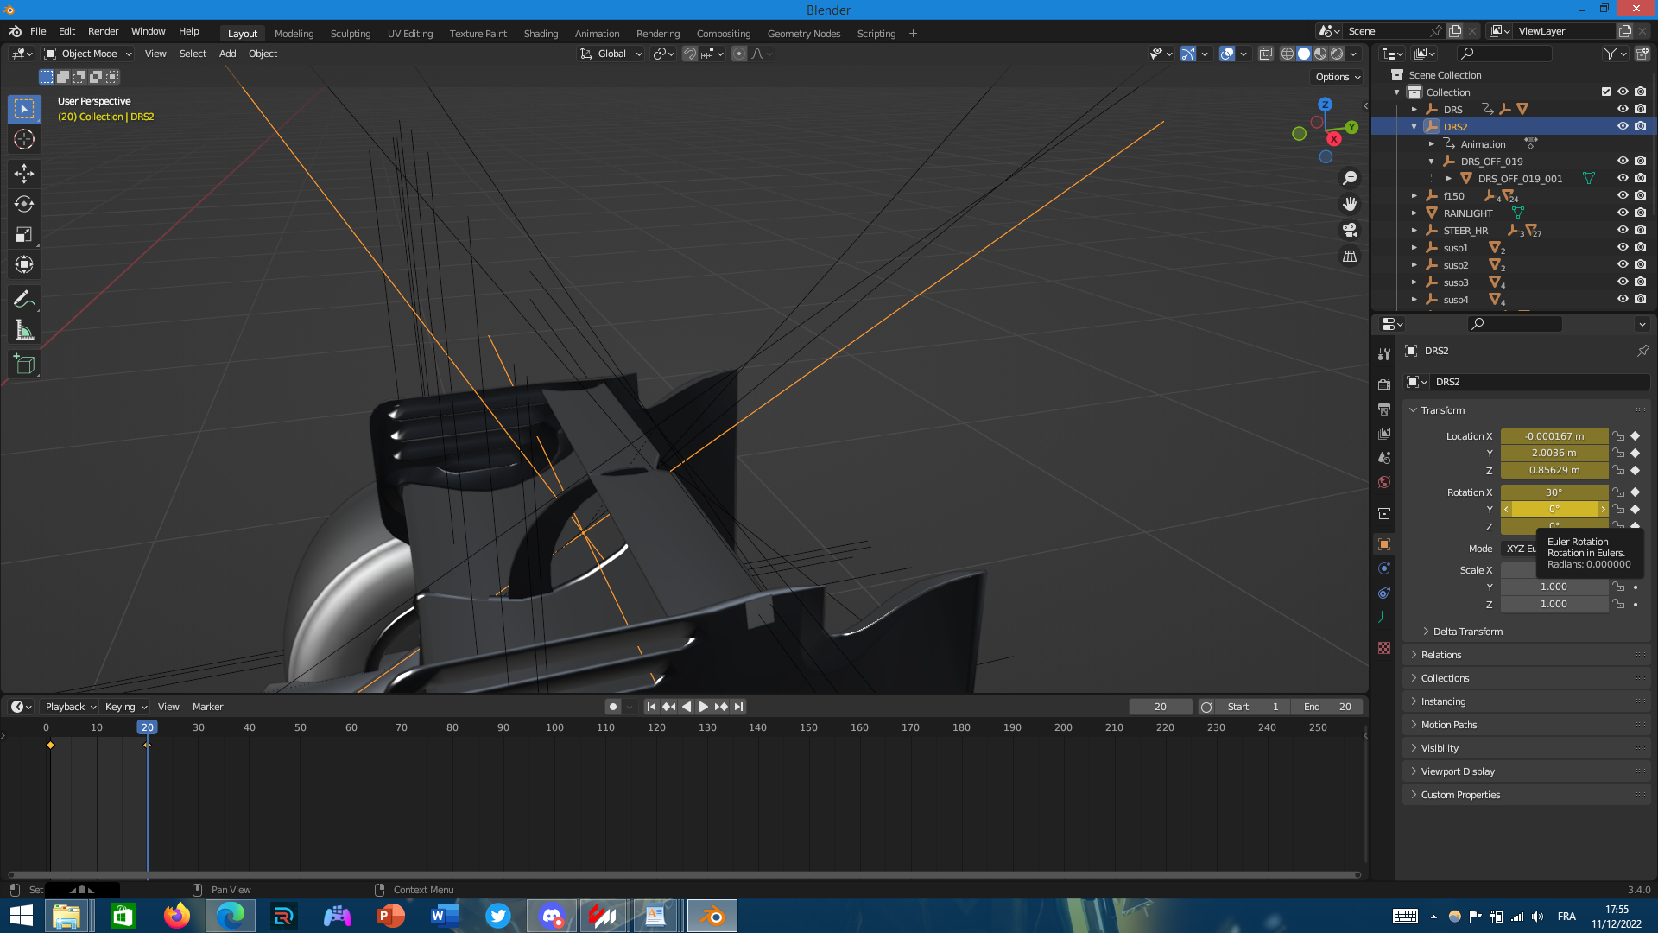
Task: Activate the Measure tool
Action: pos(24,330)
